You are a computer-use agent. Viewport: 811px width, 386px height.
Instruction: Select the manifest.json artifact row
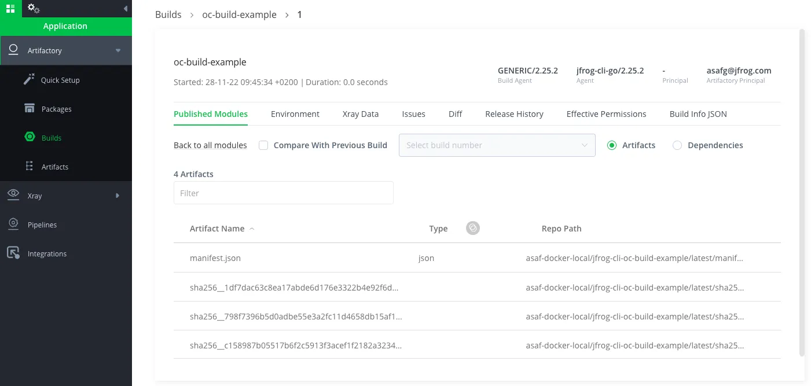(477, 258)
